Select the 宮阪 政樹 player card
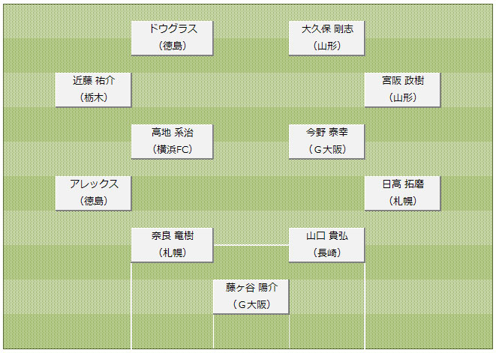This screenshot has height=353, width=496. [402, 89]
